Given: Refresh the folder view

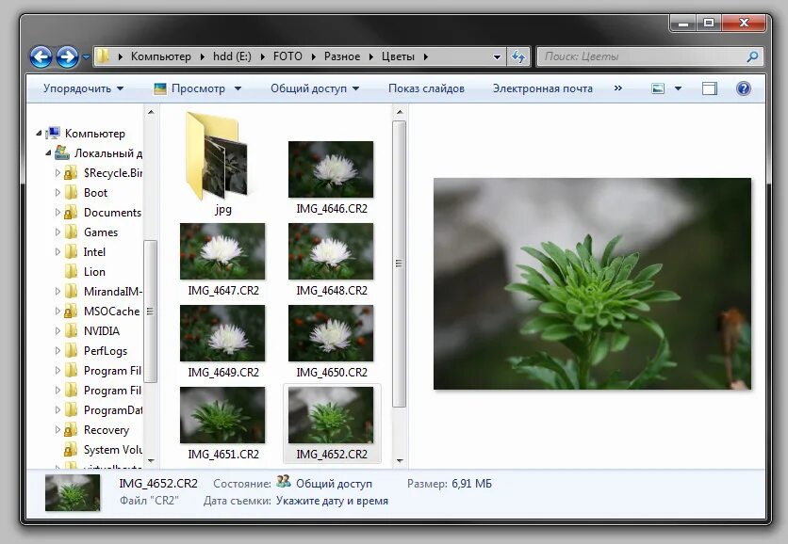Looking at the screenshot, I should click(517, 56).
